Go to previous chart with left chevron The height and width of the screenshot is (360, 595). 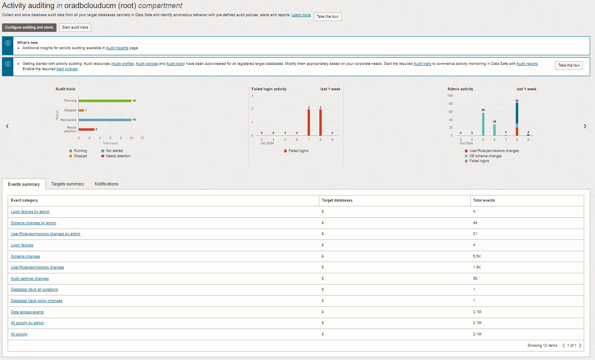click(x=7, y=126)
